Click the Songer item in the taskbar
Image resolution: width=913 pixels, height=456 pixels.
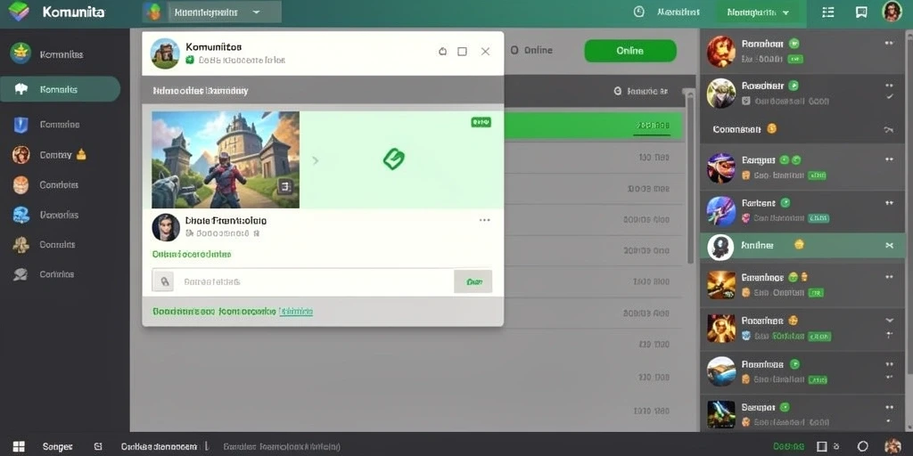tap(57, 447)
